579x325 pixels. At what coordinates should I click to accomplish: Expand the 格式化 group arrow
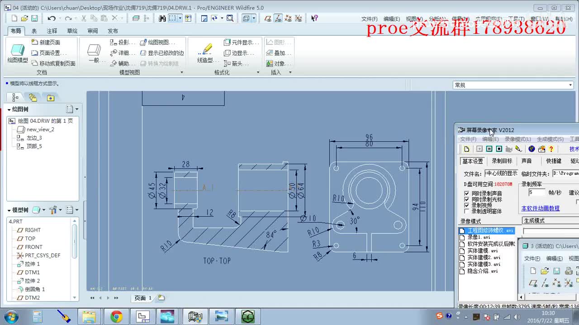click(258, 72)
